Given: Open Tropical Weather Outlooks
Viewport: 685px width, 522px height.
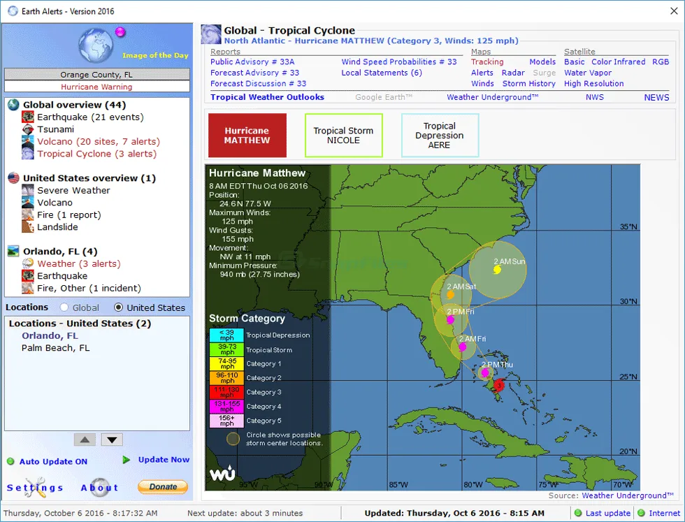Looking at the screenshot, I should pyautogui.click(x=267, y=97).
